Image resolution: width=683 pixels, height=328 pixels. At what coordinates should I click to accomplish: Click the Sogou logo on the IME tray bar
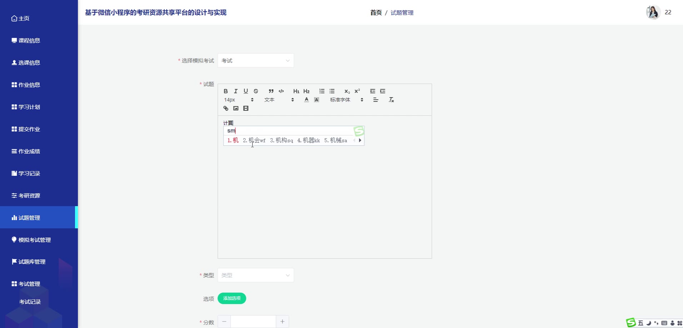click(631, 323)
